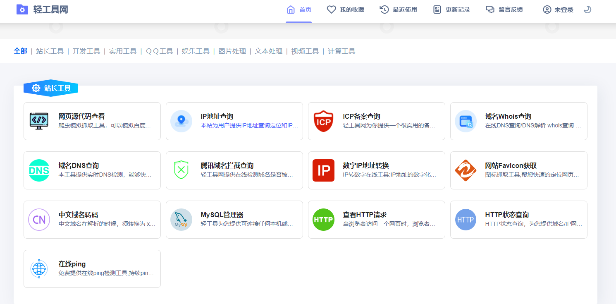Click the 站长工具 section header label
This screenshot has height=304, width=616.
pos(57,88)
